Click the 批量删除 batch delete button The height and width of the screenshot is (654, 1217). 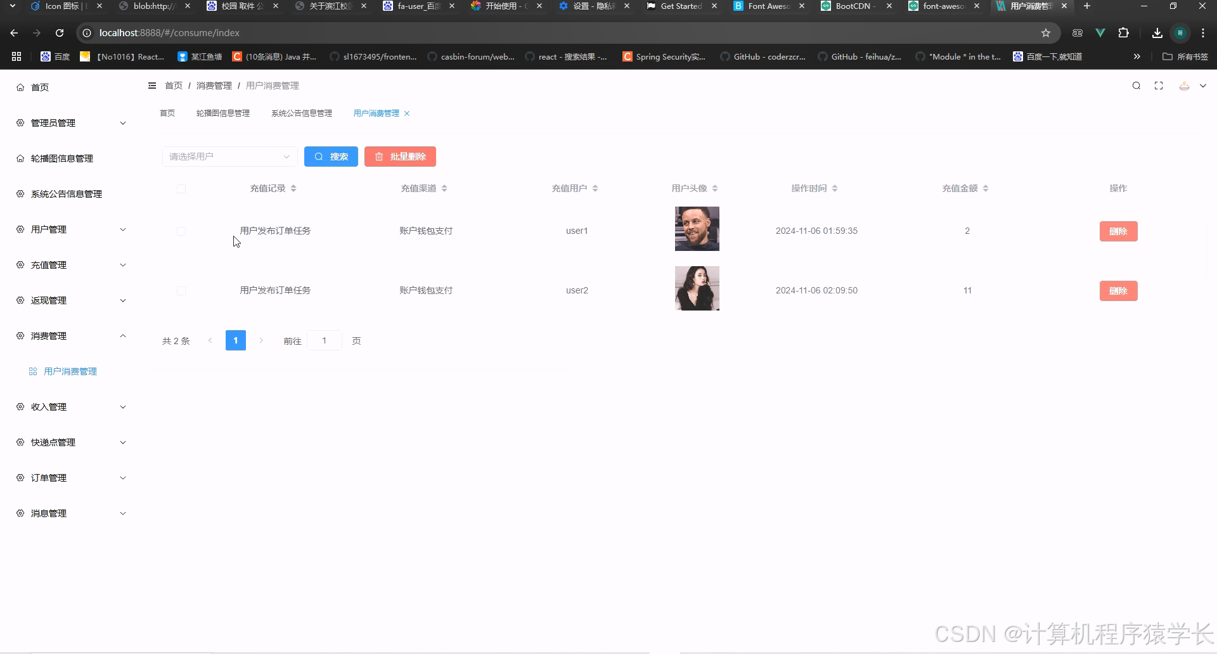[x=400, y=156]
